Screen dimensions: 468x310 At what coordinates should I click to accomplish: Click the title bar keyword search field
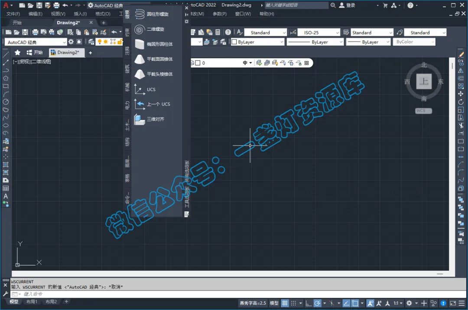tap(296, 5)
